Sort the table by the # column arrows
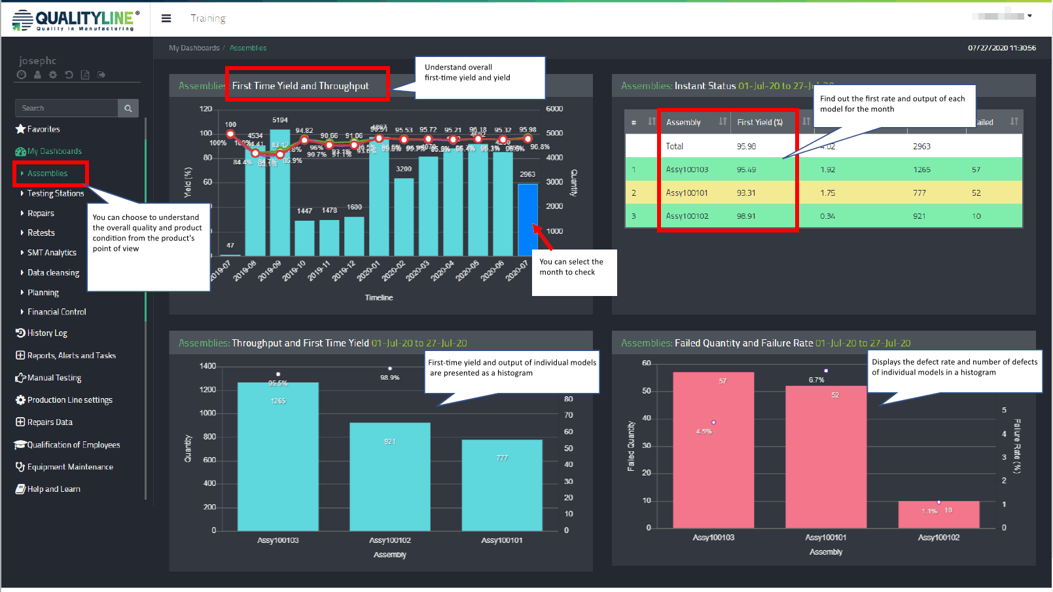 652,121
